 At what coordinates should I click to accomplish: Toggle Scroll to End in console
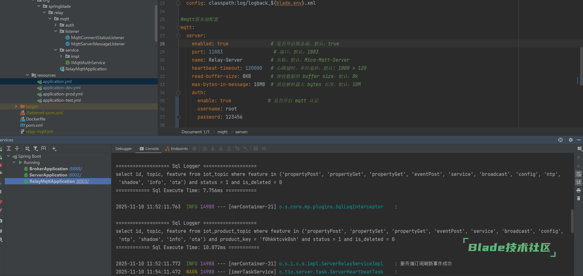(x=579, y=182)
